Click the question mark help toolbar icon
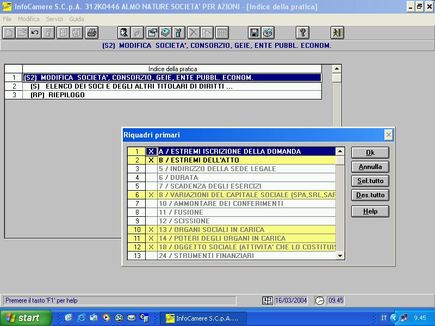Screen dimensions: 435x326 (x=303, y=33)
